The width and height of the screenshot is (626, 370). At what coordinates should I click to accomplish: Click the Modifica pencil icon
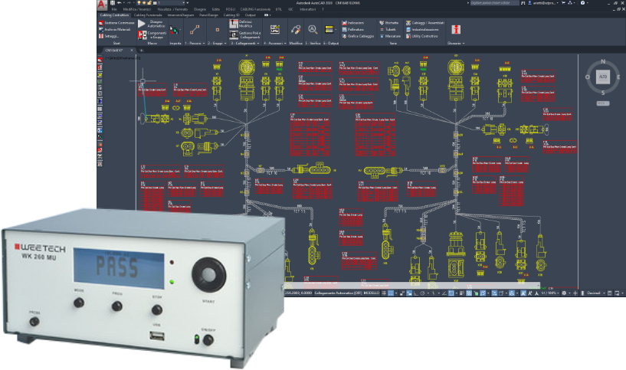coord(295,29)
